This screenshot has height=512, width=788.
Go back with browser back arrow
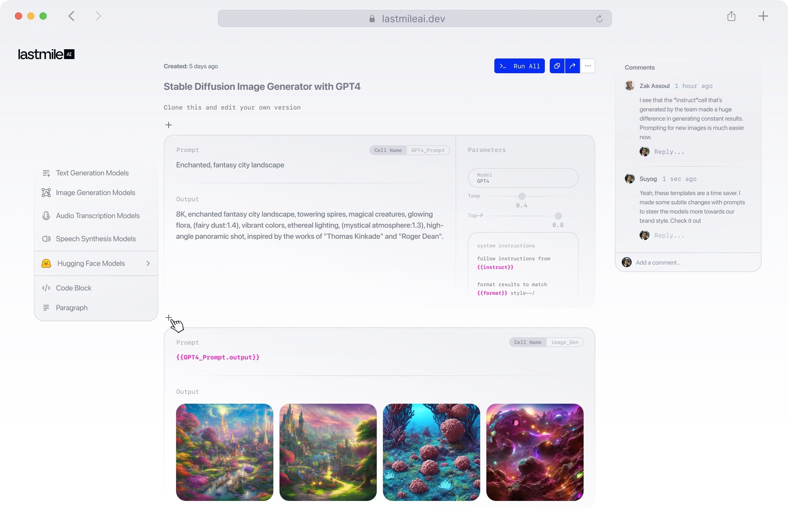point(71,16)
